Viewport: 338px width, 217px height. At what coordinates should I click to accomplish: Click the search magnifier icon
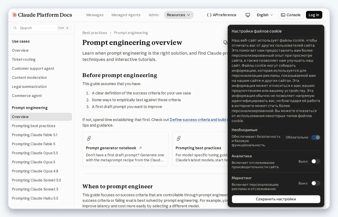click(x=15, y=28)
